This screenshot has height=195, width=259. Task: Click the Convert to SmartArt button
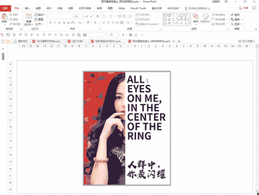pos(148,24)
